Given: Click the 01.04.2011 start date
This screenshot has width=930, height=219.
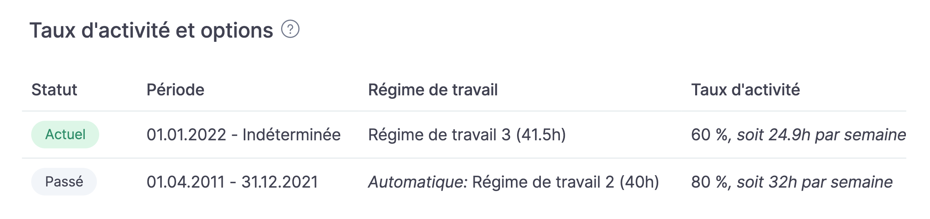Looking at the screenshot, I should pyautogui.click(x=185, y=182).
